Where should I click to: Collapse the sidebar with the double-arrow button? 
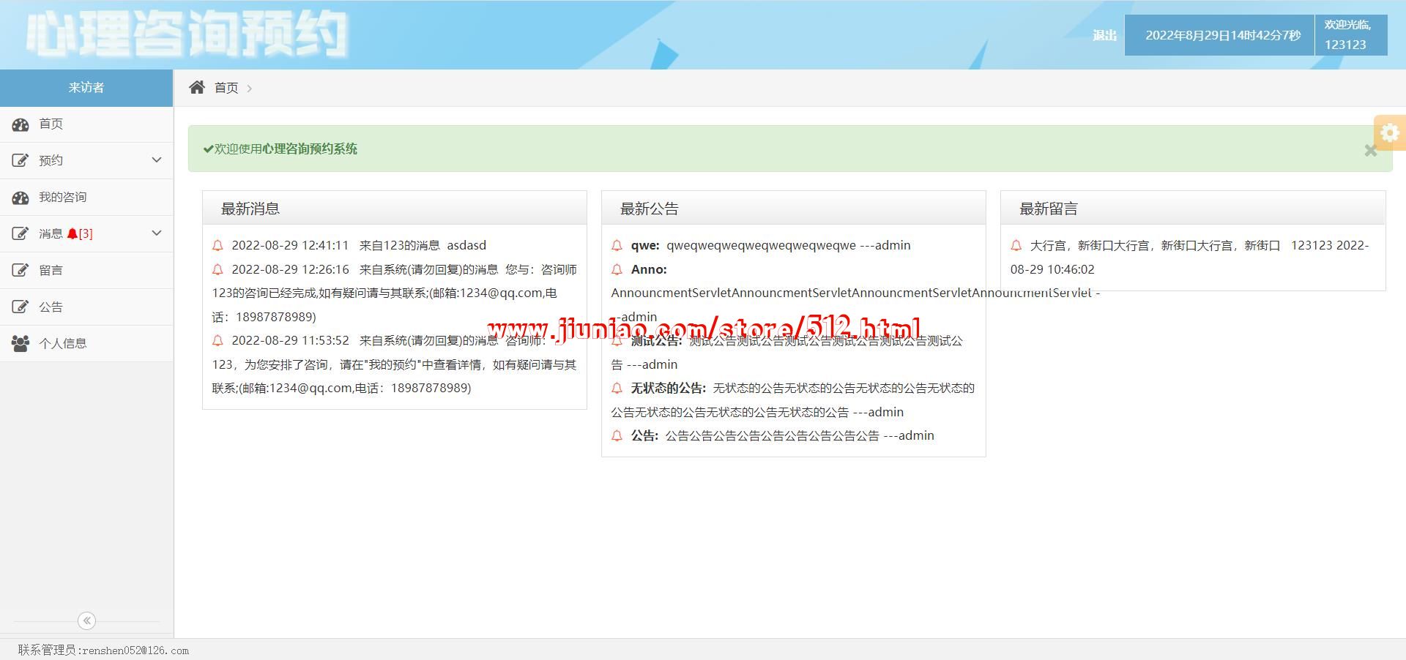click(86, 620)
